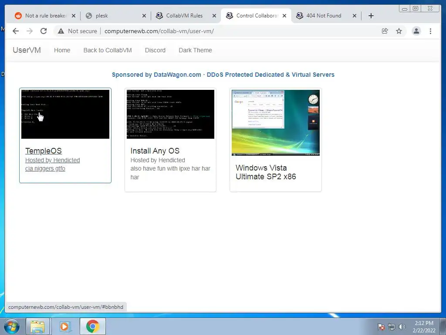Switch to the plesk tab
446x335 pixels.
pyautogui.click(x=116, y=16)
